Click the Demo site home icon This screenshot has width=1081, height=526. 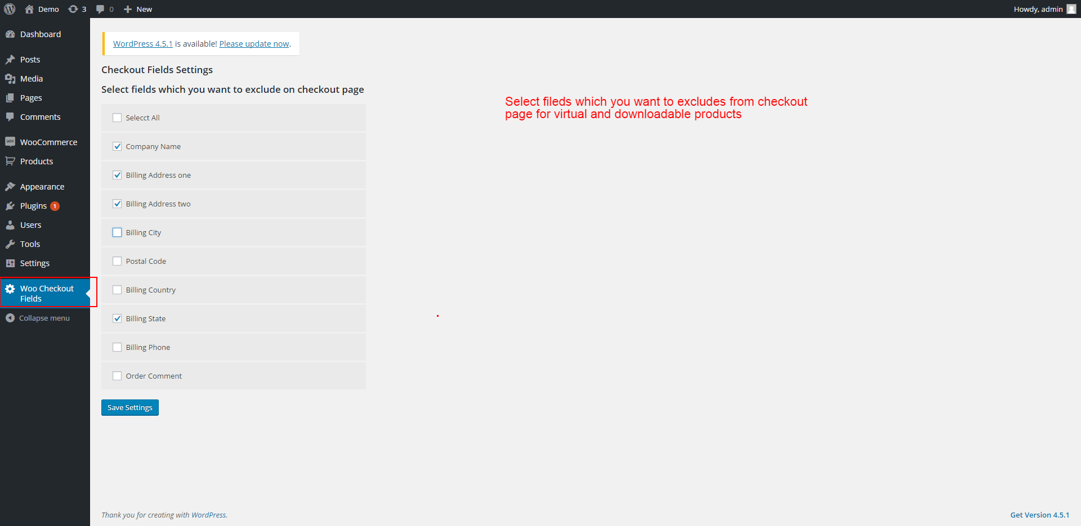pos(29,9)
